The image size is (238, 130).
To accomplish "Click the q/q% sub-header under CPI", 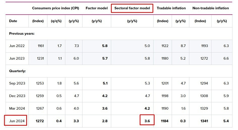I will pyautogui.click(x=56, y=21).
